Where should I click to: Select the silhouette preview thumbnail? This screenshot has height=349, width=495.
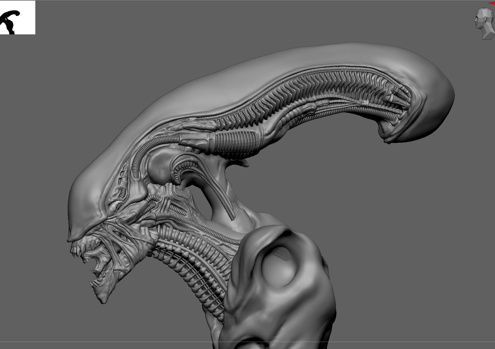click(17, 18)
